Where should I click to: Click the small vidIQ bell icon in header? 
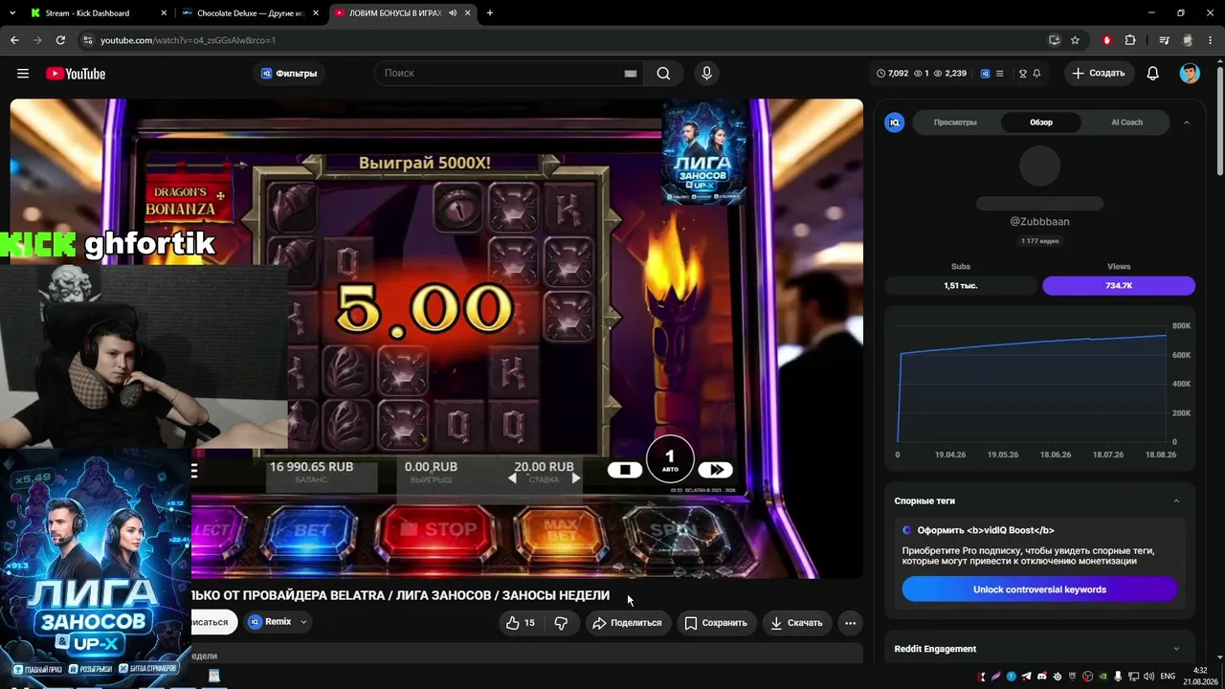click(1036, 74)
